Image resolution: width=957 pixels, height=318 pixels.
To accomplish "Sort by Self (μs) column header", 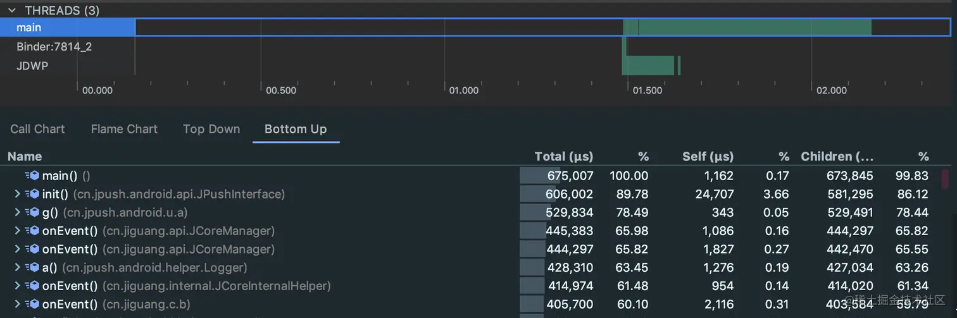I will pos(708,156).
